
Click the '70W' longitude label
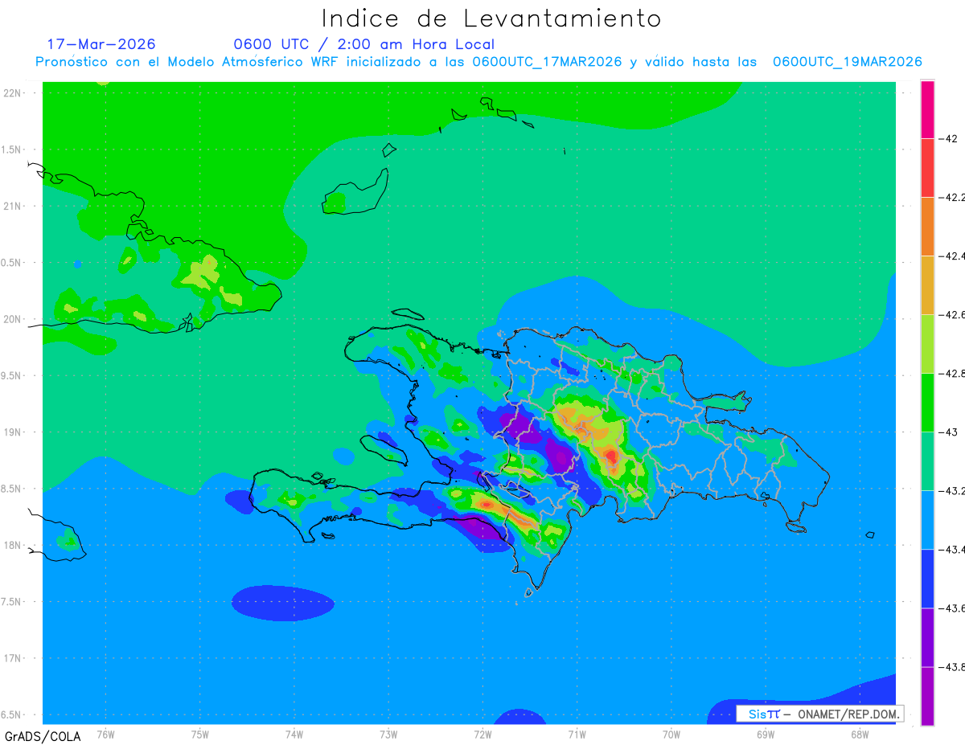(671, 734)
